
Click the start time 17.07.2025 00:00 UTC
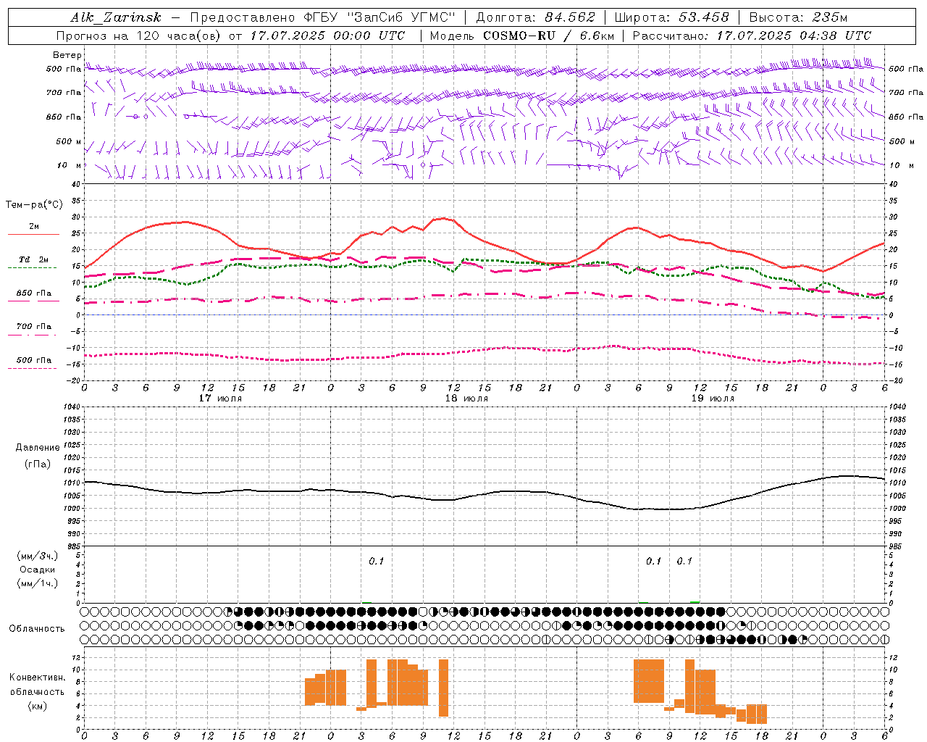click(328, 36)
